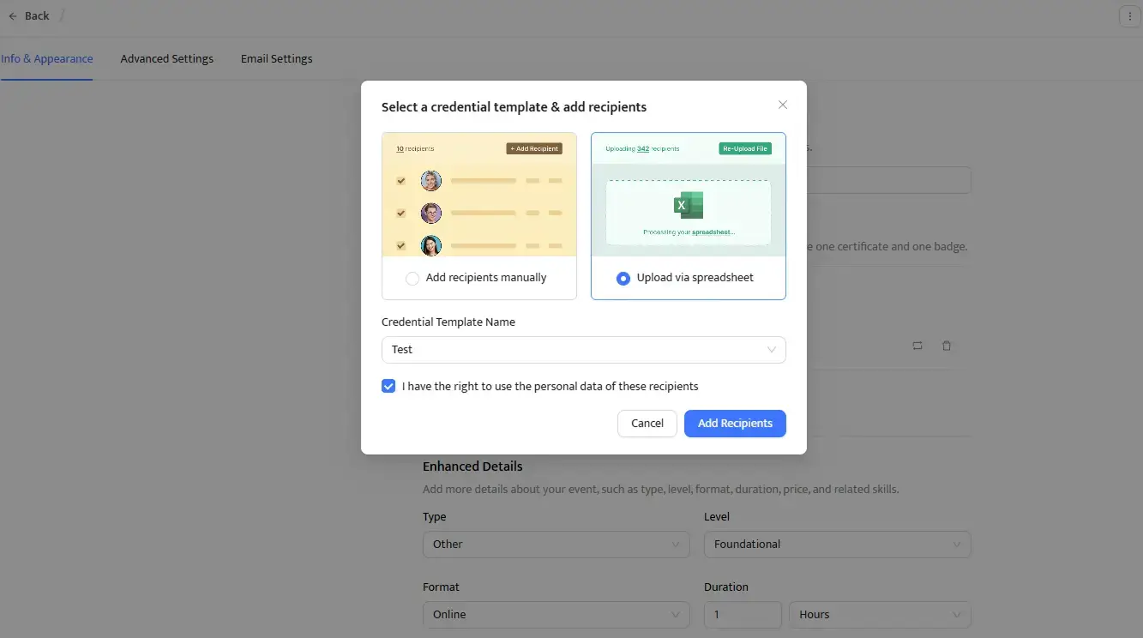Click the Duration number input field

742,614
